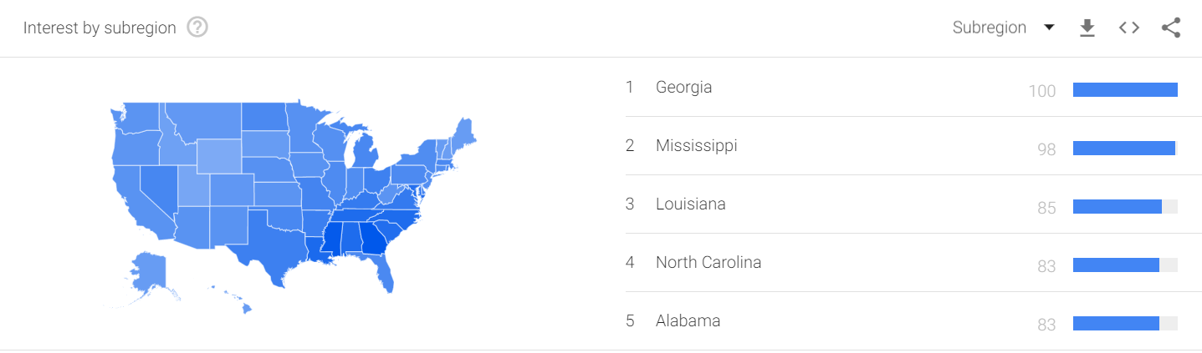1202x353 pixels.
Task: Expand the dropdown arrow next to Subregion
Action: (1049, 28)
